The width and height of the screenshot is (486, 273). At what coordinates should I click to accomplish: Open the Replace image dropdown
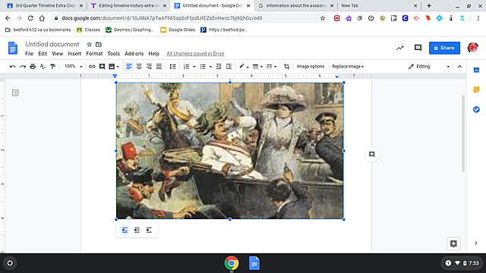tap(348, 67)
